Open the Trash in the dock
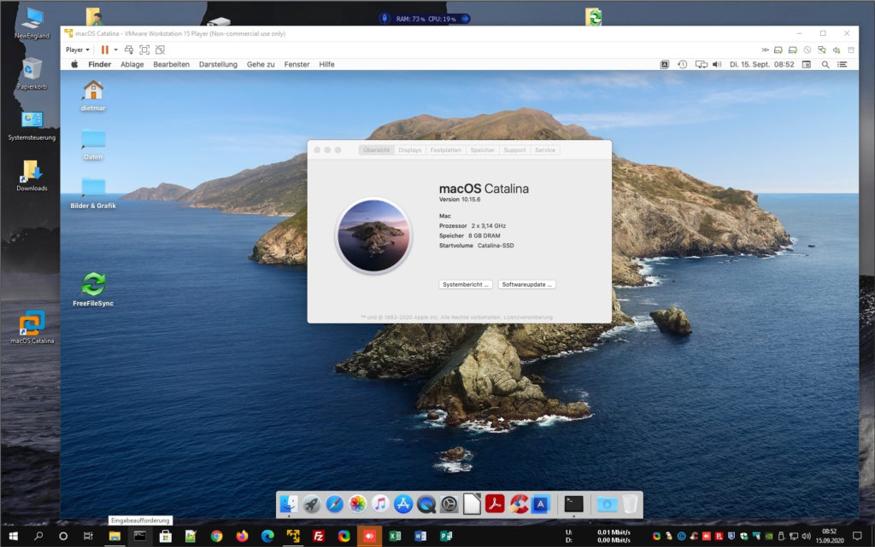This screenshot has height=547, width=875. tap(630, 504)
